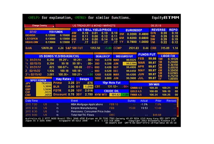Click the CCMP index label
214x144 pixels.
(x=118, y=48)
